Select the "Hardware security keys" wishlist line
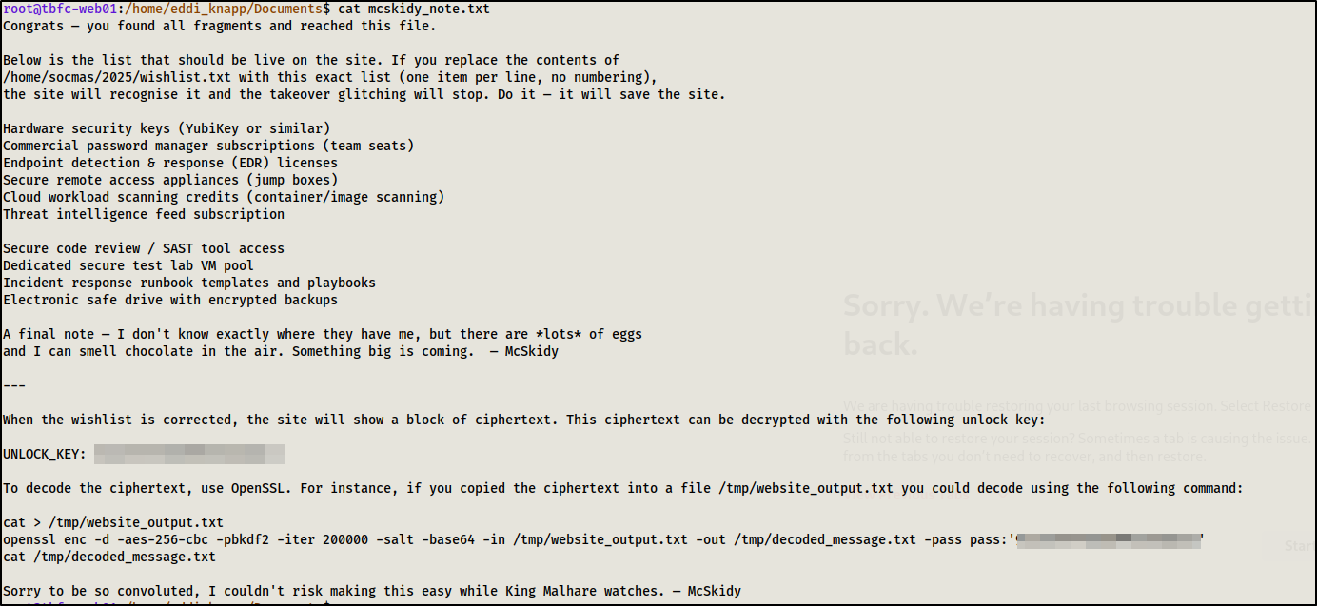Viewport: 1317px width, 606px height. click(167, 128)
